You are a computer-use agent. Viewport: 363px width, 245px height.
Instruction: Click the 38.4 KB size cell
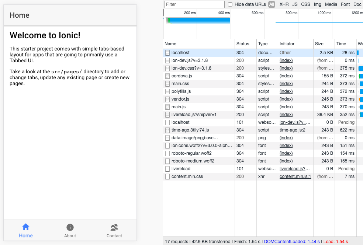(325, 115)
